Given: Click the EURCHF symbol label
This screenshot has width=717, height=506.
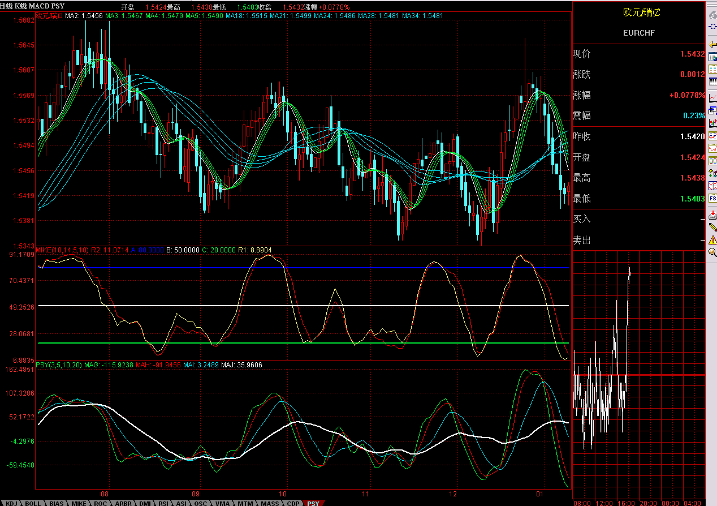Looking at the screenshot, I should [639, 33].
